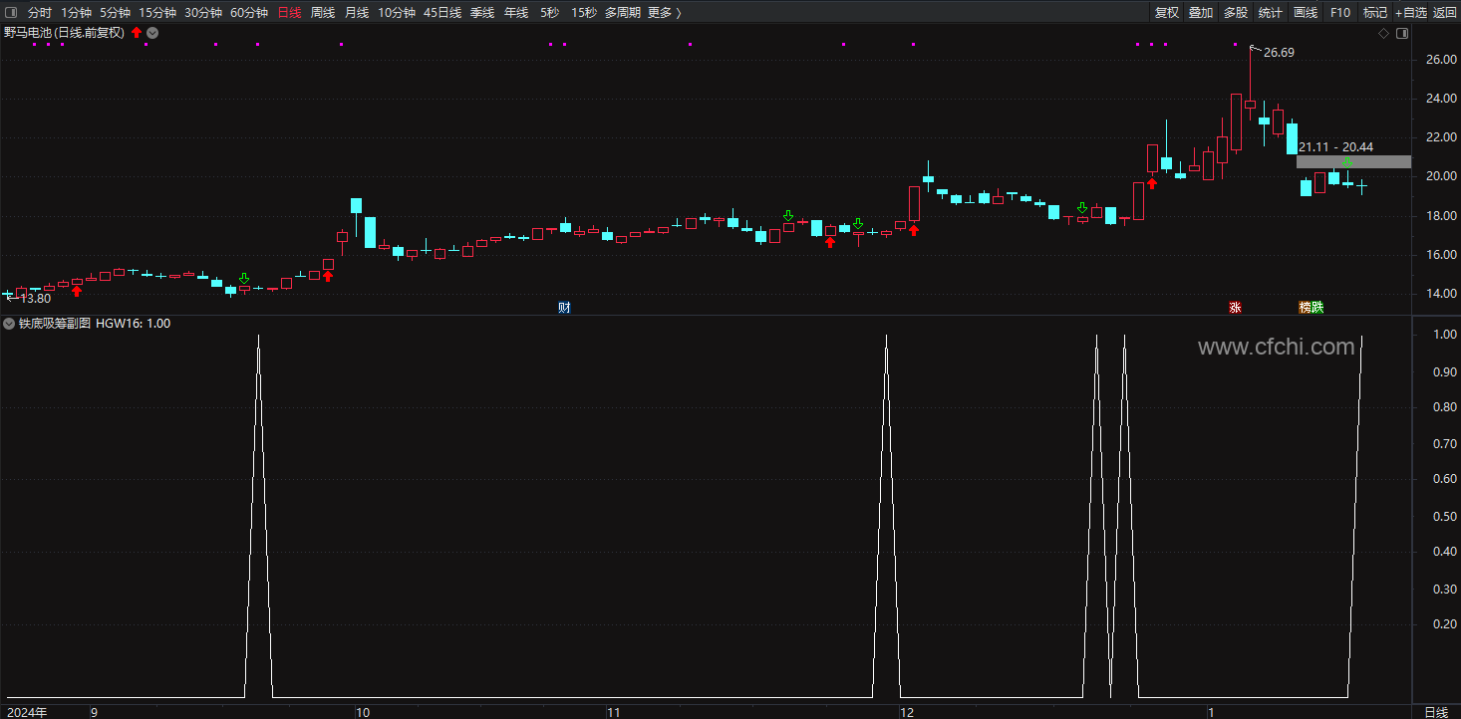Viewport: 1461px width, 719px height.
Task: Switch to 年线 yearly chart
Action: [x=516, y=13]
